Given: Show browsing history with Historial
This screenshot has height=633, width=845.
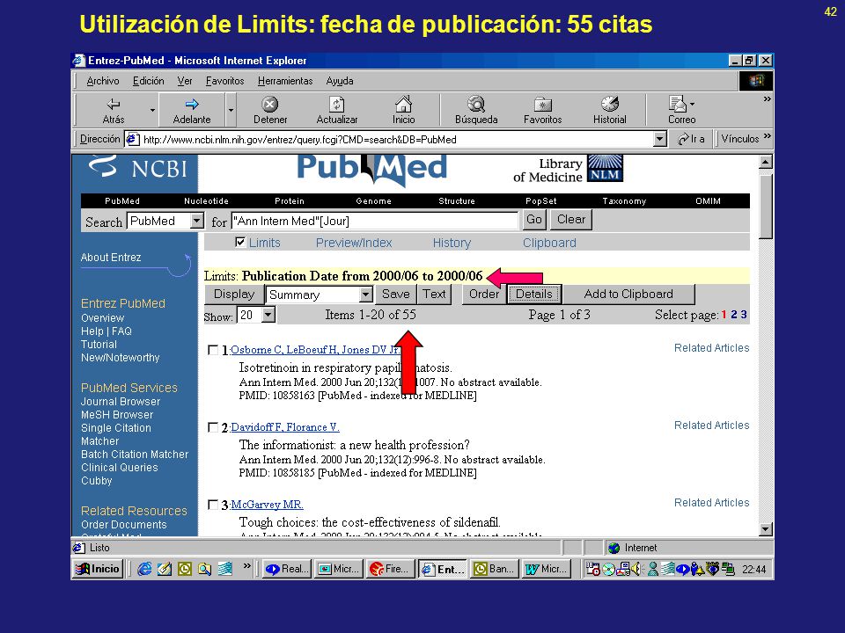Looking at the screenshot, I should click(609, 111).
